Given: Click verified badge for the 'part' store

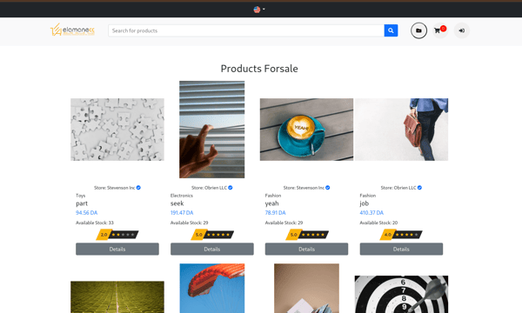Looking at the screenshot, I should (x=138, y=188).
